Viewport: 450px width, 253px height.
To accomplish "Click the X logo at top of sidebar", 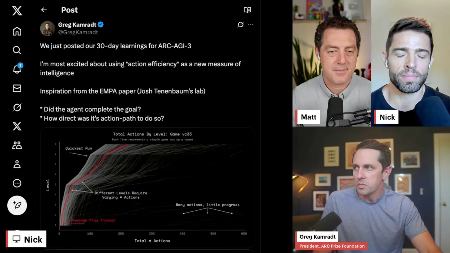I will [17, 11].
